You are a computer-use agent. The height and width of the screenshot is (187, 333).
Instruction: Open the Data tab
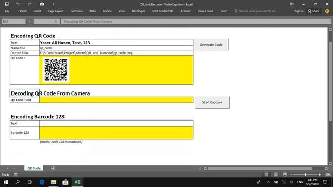click(x=93, y=11)
